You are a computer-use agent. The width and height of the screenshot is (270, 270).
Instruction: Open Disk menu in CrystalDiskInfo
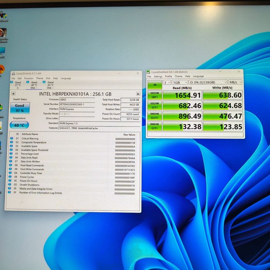[x=48, y=78]
